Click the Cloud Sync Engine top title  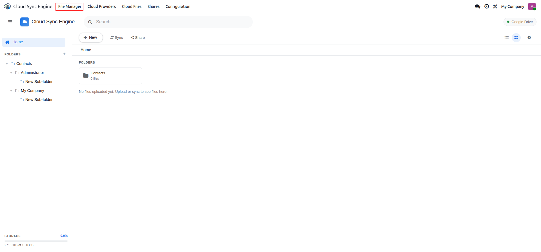click(33, 6)
